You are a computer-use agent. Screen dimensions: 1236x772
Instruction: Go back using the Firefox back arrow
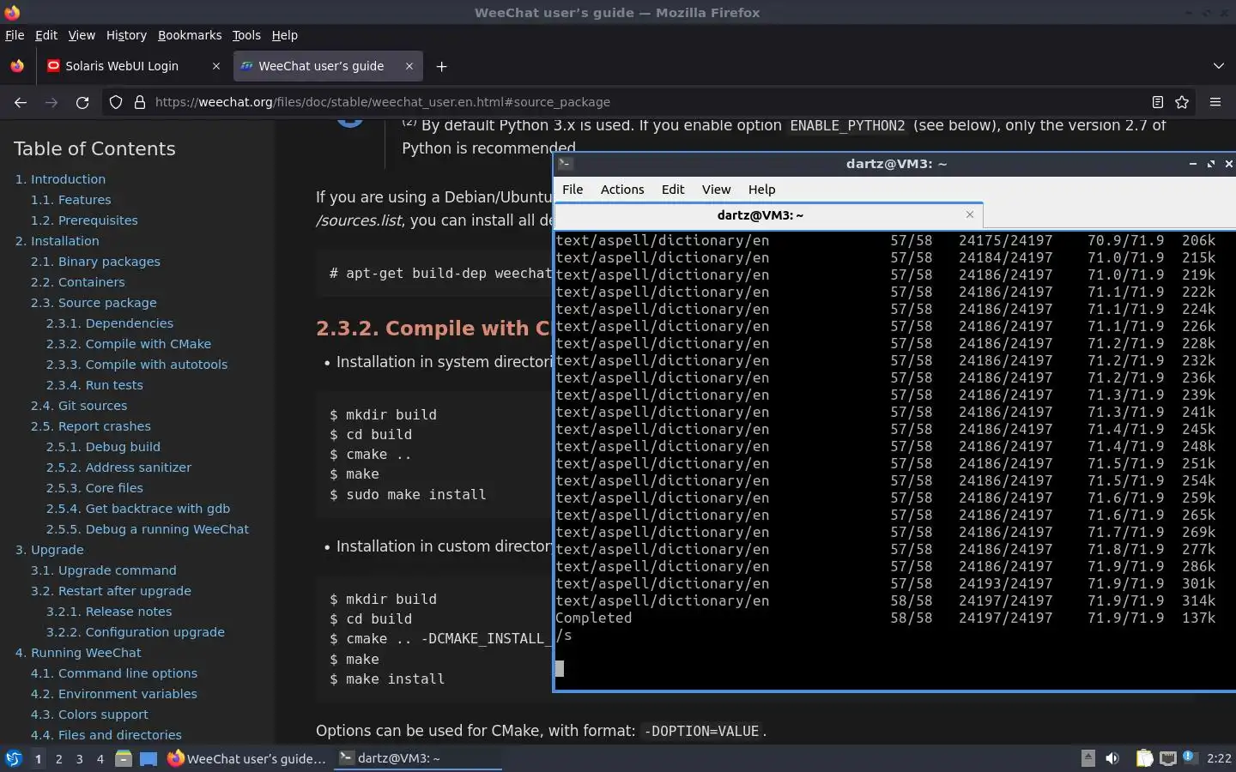[21, 102]
